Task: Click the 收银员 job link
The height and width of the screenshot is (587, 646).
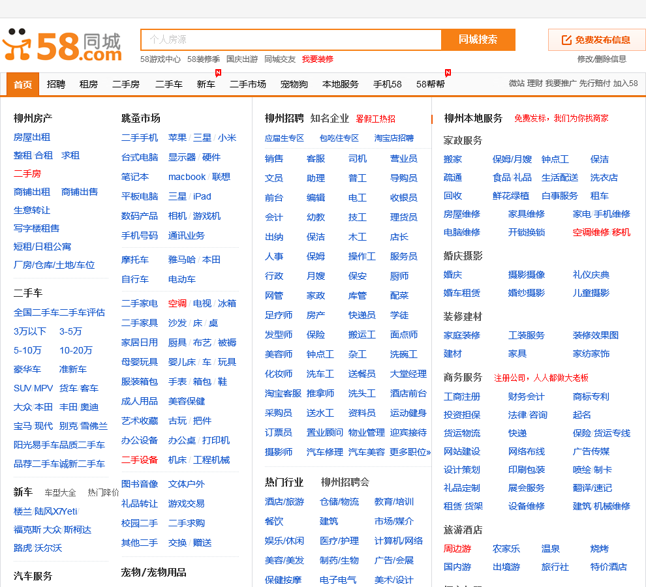Action: coord(404,198)
